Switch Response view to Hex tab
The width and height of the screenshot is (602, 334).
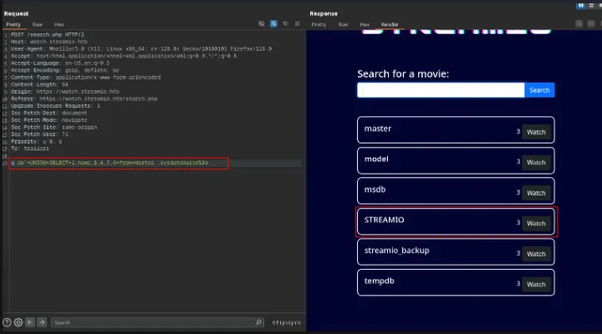click(x=365, y=24)
